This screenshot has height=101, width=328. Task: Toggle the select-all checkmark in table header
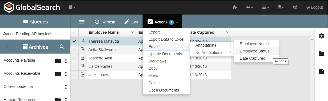point(74,32)
